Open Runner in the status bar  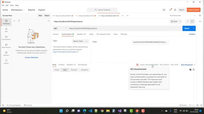(x=183, y=105)
